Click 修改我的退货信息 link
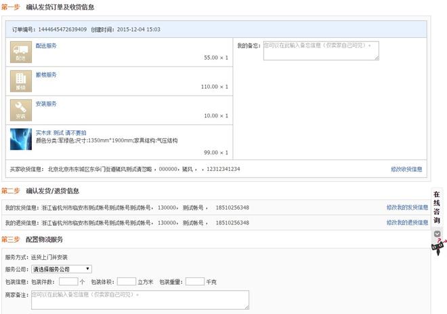The height and width of the screenshot is (314, 447). click(x=407, y=222)
